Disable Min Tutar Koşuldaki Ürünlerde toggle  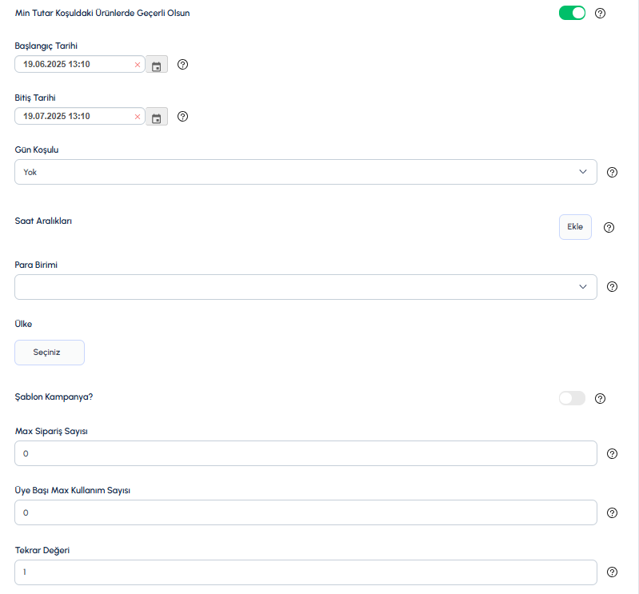coord(572,13)
